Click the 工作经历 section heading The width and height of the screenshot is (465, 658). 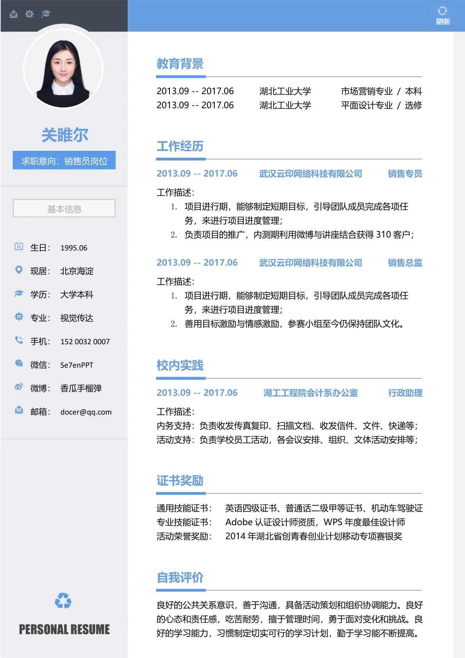(180, 146)
